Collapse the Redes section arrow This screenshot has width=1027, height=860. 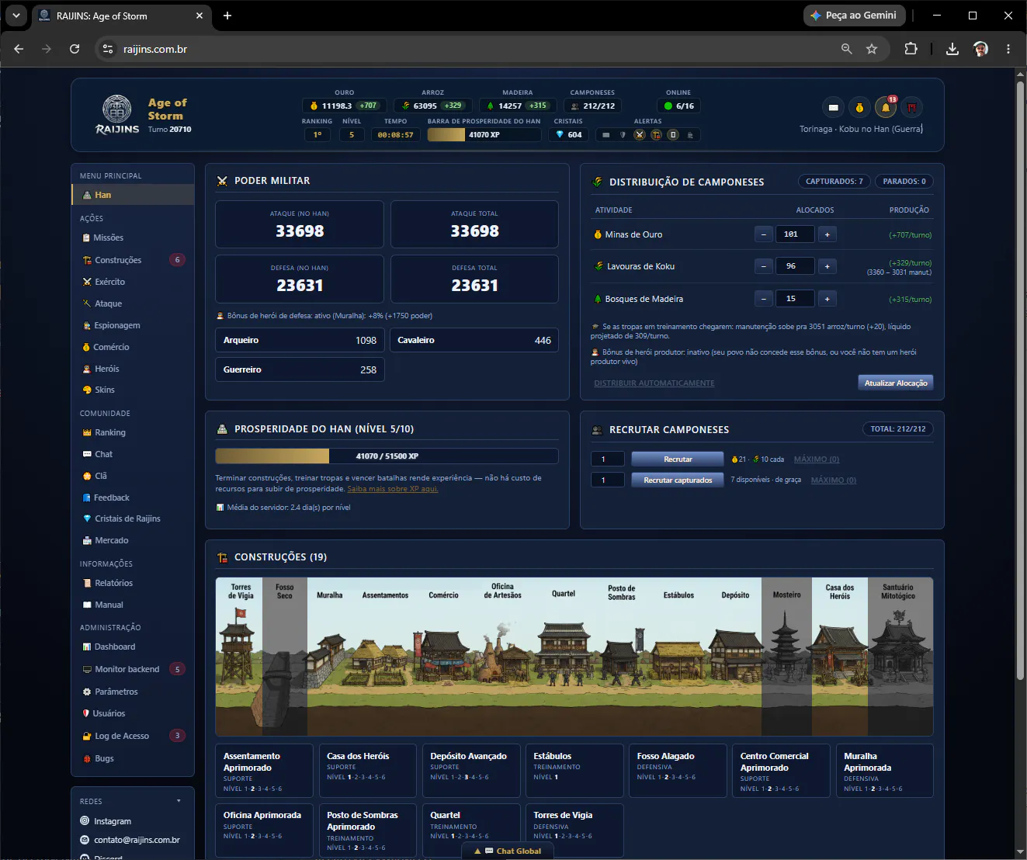[x=179, y=801]
